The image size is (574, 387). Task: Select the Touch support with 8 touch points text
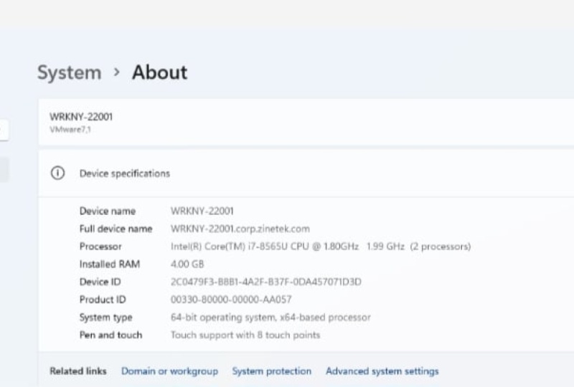(245, 335)
